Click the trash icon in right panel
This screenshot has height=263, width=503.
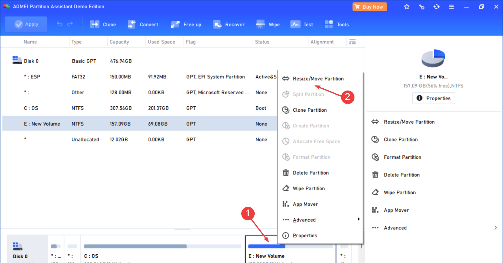[375, 175]
